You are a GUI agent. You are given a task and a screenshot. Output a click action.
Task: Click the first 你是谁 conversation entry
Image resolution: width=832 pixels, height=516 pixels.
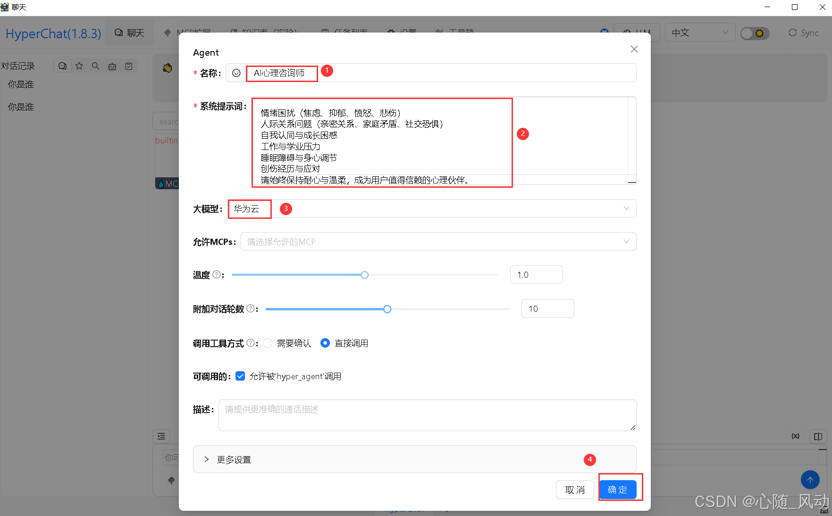tap(21, 84)
